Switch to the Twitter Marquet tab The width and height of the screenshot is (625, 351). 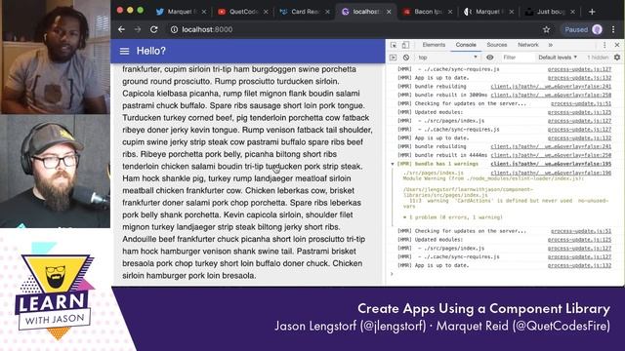tap(182, 12)
